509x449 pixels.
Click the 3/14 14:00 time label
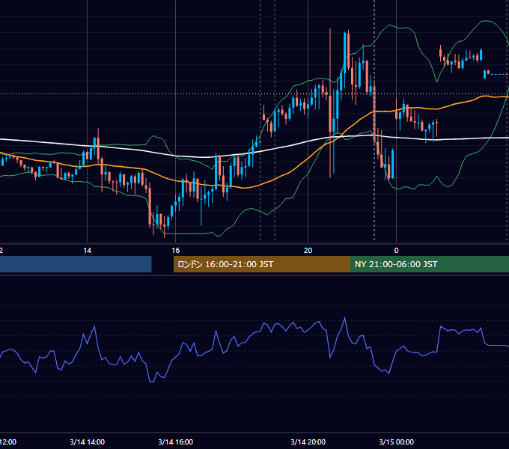87,442
